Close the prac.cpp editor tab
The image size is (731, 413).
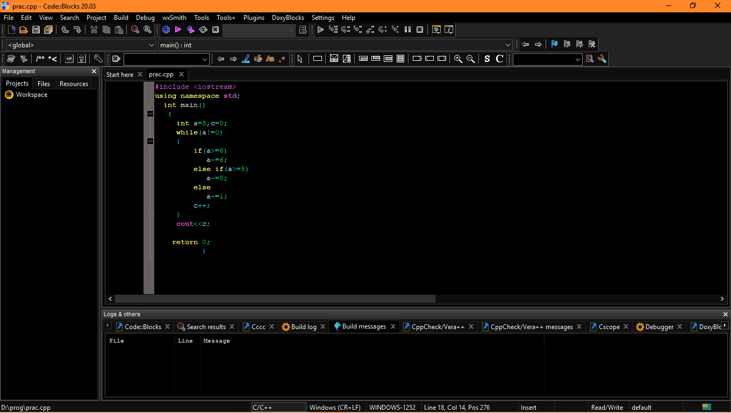tap(182, 74)
